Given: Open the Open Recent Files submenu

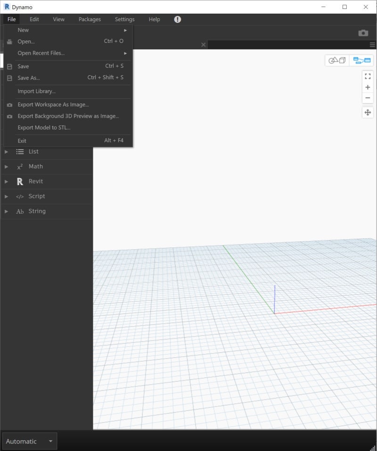Looking at the screenshot, I should [x=41, y=53].
